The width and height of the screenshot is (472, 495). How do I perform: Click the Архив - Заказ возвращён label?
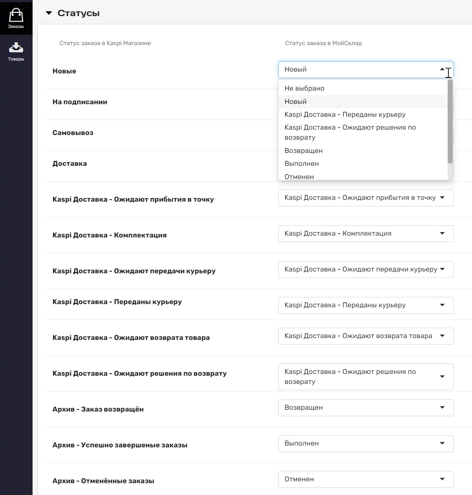click(98, 409)
